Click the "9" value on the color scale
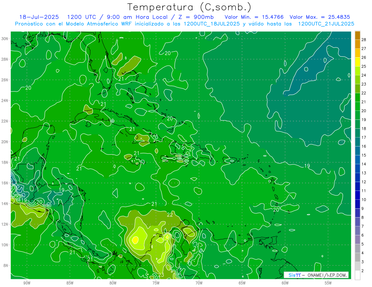372x287 pixels. tap(363, 209)
